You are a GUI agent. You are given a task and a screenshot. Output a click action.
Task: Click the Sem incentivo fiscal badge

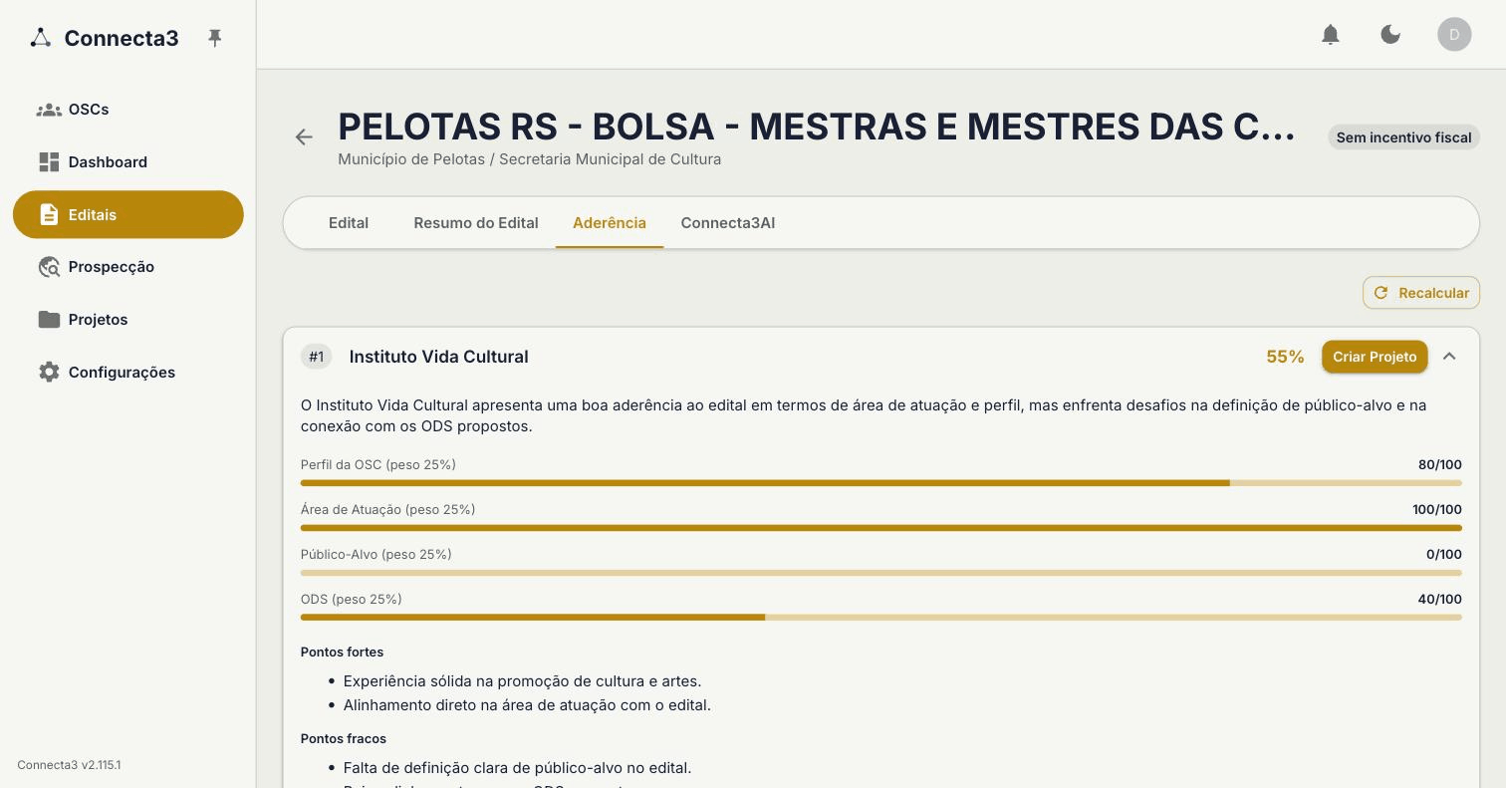(1403, 137)
